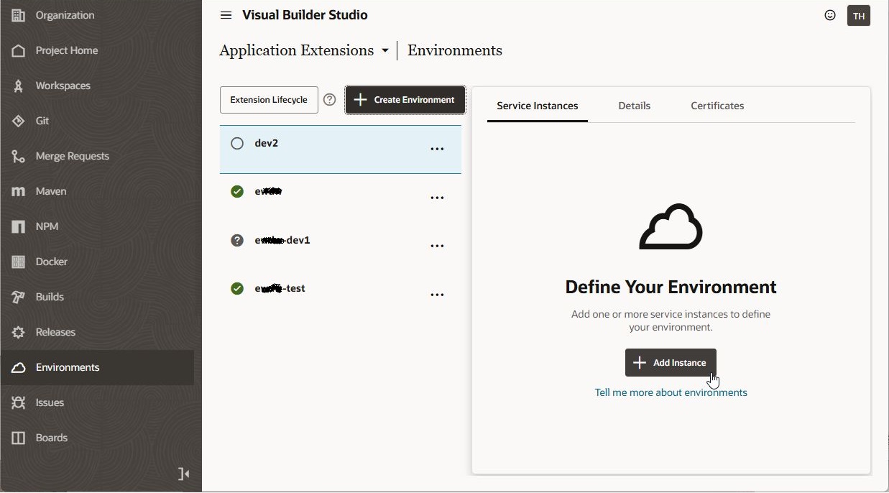The width and height of the screenshot is (889, 493).
Task: Click the unknown status icon of the dev1 environment
Action: [237, 240]
